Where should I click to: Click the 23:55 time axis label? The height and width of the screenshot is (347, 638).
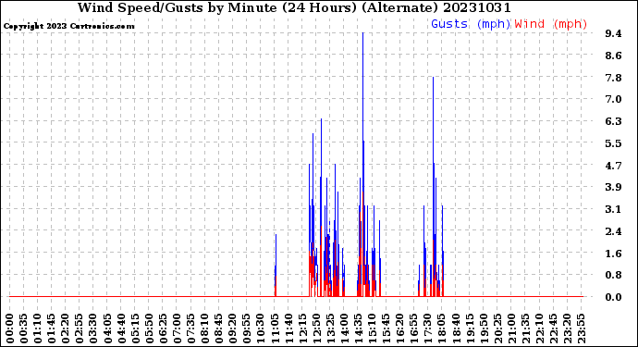click(x=581, y=328)
